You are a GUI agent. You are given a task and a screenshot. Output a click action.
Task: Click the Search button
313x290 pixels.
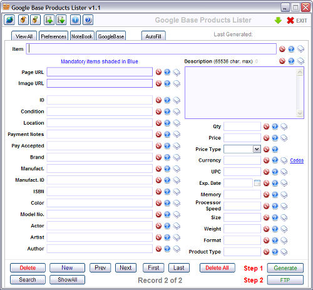(28, 279)
